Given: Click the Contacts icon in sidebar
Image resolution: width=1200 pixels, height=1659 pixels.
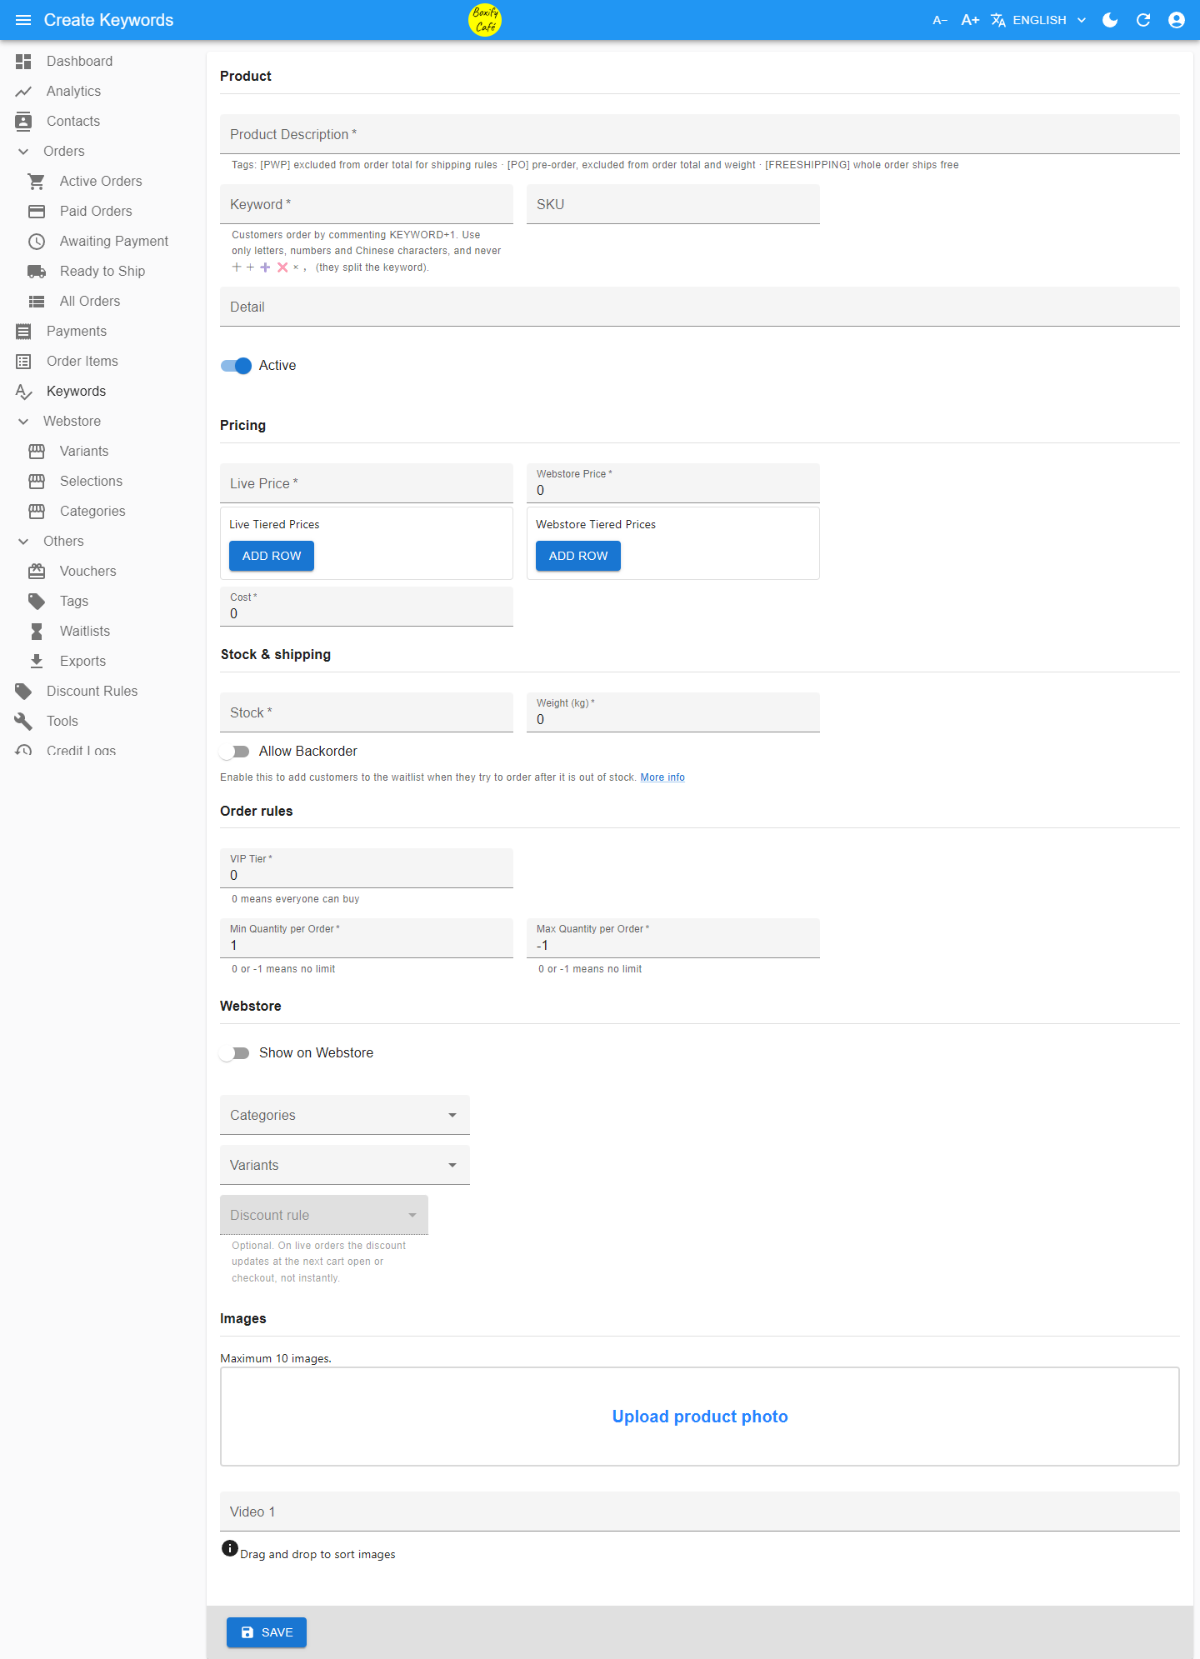Looking at the screenshot, I should point(23,121).
